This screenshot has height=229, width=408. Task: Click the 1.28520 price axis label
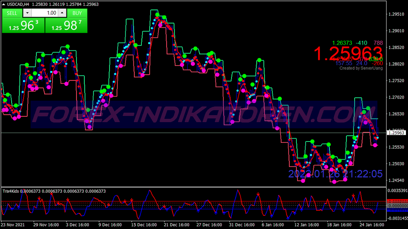[x=396, y=47]
